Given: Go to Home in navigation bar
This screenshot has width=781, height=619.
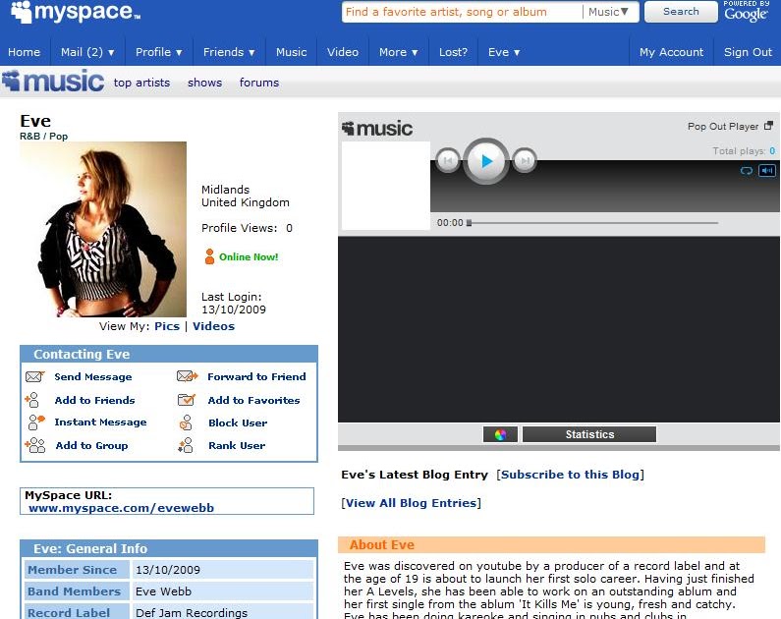Looking at the screenshot, I should pos(24,52).
